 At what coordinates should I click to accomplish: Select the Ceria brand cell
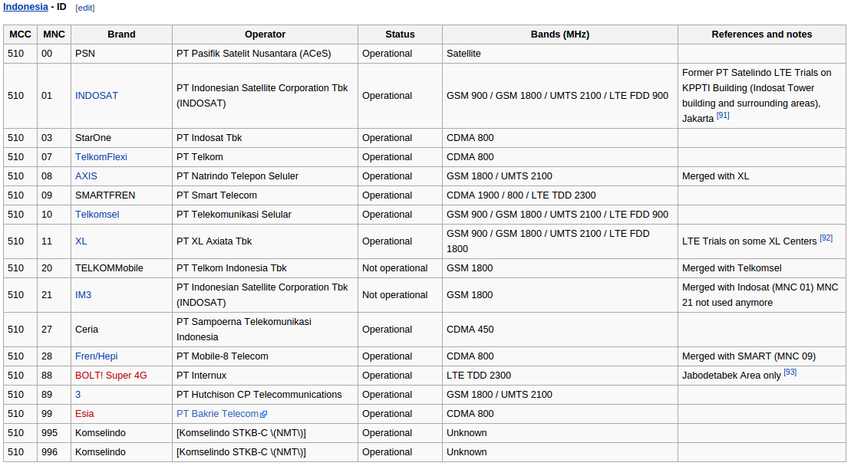tap(121, 330)
